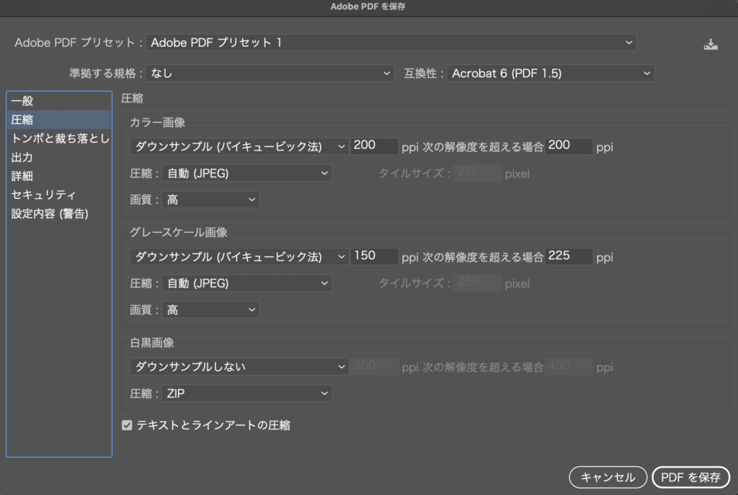Image resolution: width=738 pixels, height=495 pixels.
Task: Open 白黒画像 ダウンサンプルしない dropdown
Action: pos(239,367)
